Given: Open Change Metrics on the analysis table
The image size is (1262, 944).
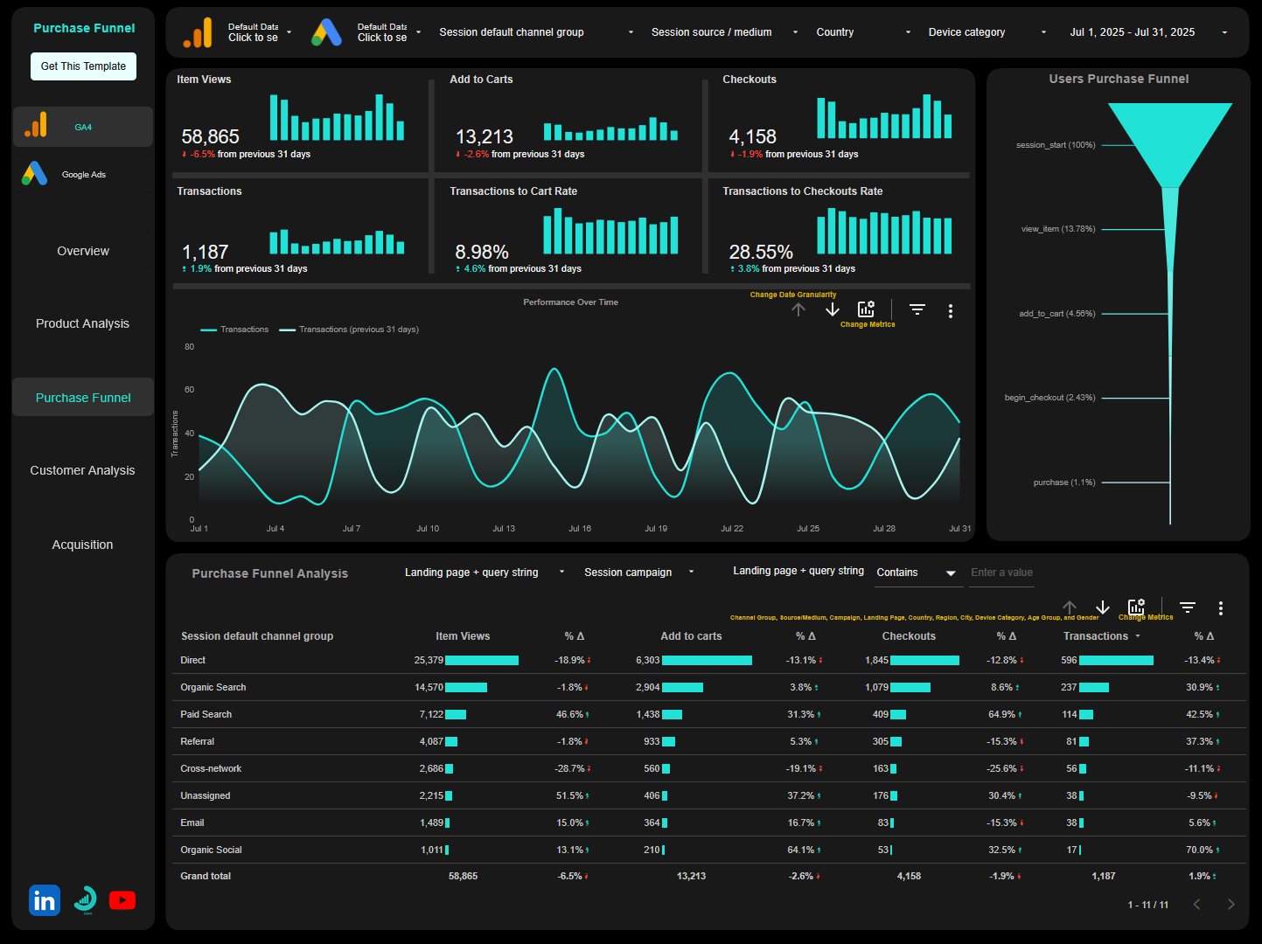Looking at the screenshot, I should coord(1135,606).
